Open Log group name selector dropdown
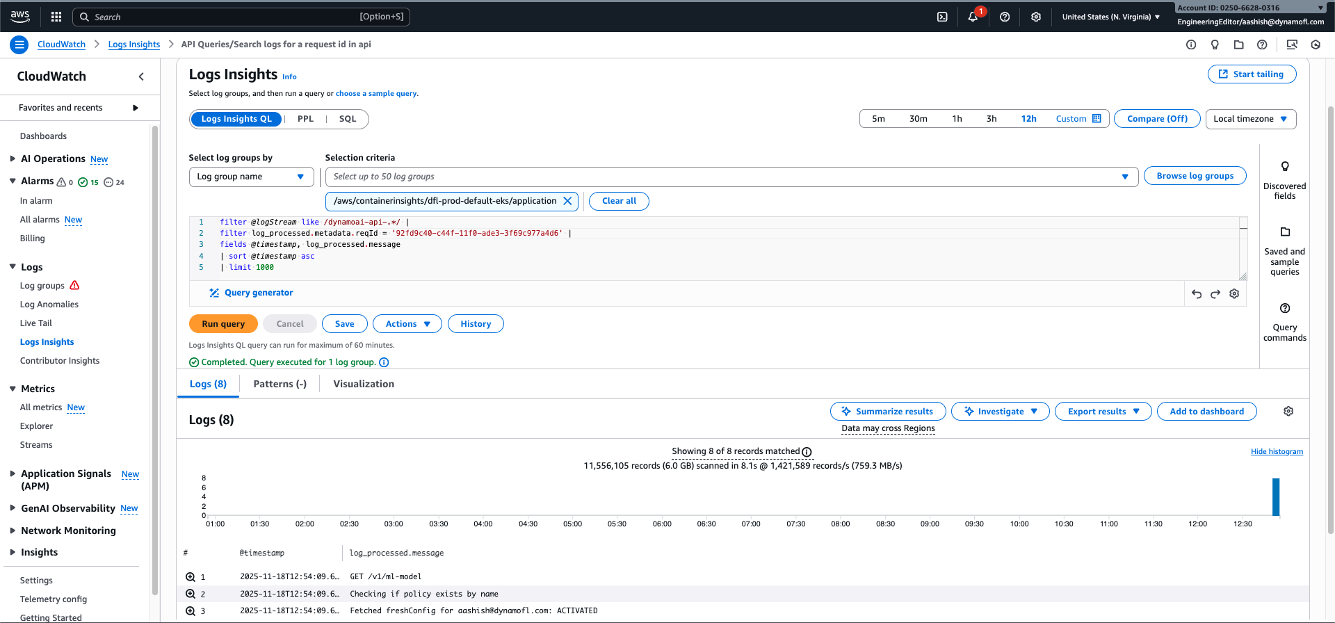 coord(251,177)
